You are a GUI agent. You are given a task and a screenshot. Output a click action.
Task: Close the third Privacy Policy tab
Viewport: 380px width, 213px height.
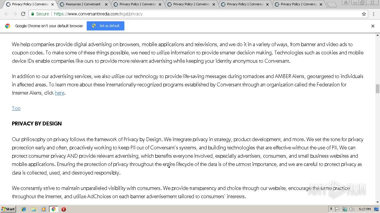pyautogui.click(x=160, y=4)
